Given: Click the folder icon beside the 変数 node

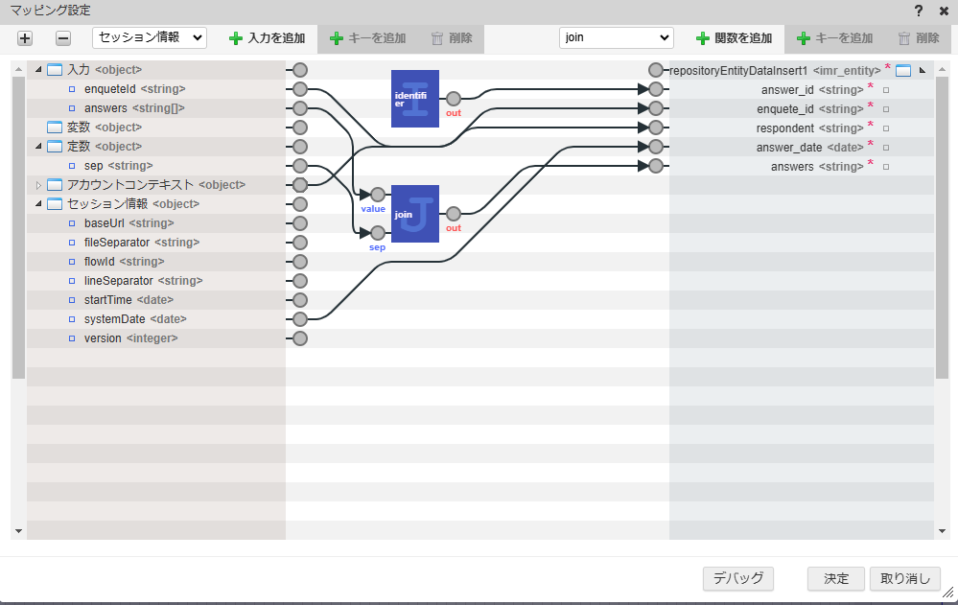Looking at the screenshot, I should click(x=54, y=127).
